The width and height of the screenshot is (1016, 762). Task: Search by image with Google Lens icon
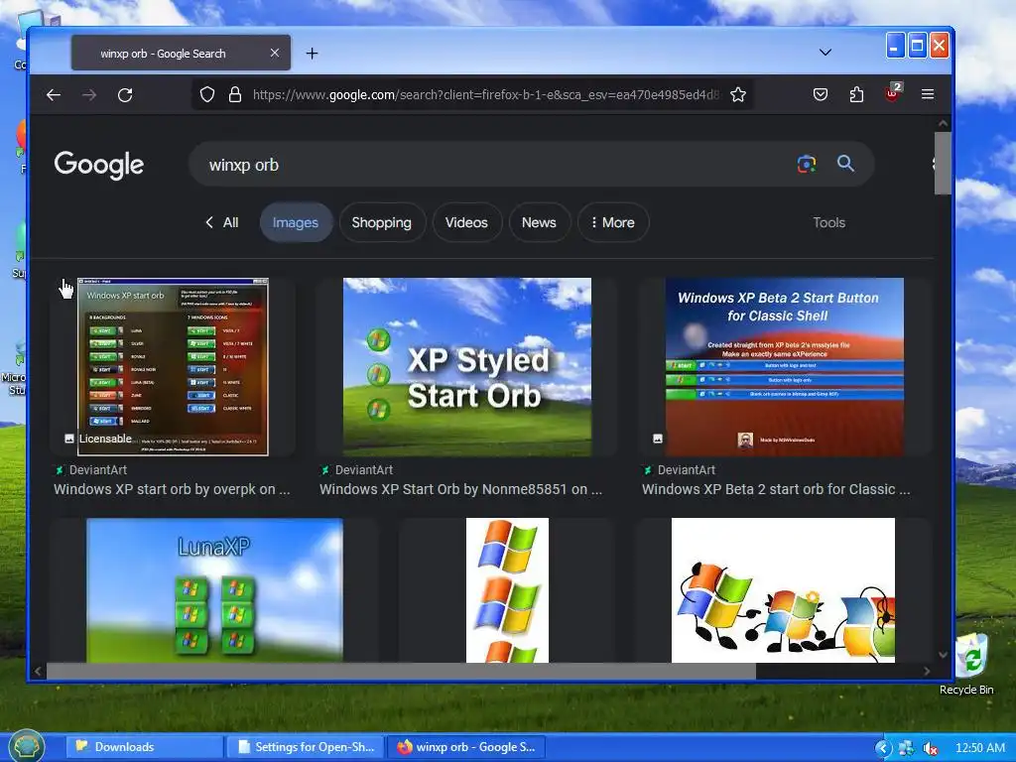point(806,164)
